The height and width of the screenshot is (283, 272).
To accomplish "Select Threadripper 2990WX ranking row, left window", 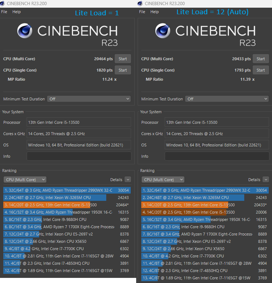I will pos(67,190).
